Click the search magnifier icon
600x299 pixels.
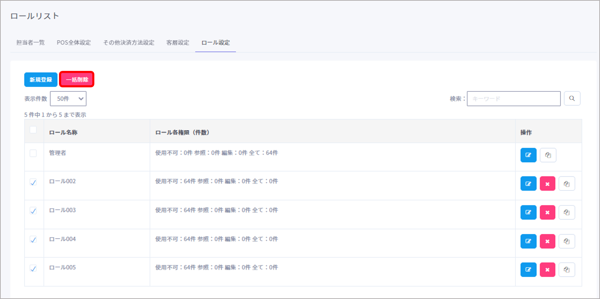tap(572, 99)
